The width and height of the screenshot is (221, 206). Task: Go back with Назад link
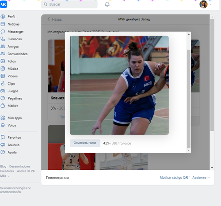[x=54, y=19]
